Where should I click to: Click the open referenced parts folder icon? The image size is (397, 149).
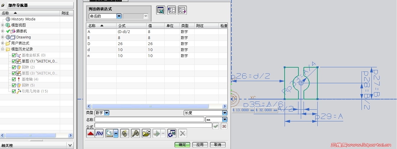click(146, 133)
